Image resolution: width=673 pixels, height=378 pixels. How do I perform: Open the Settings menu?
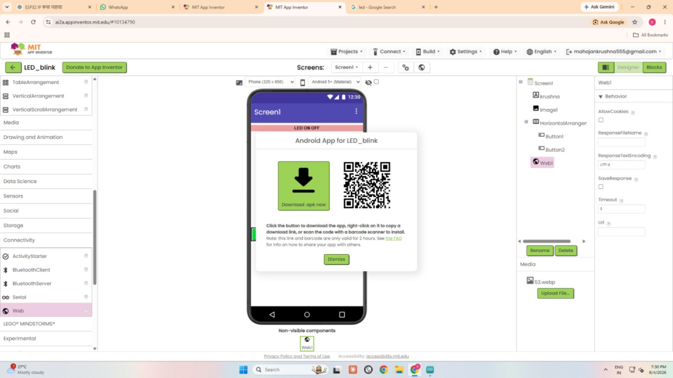(x=466, y=51)
